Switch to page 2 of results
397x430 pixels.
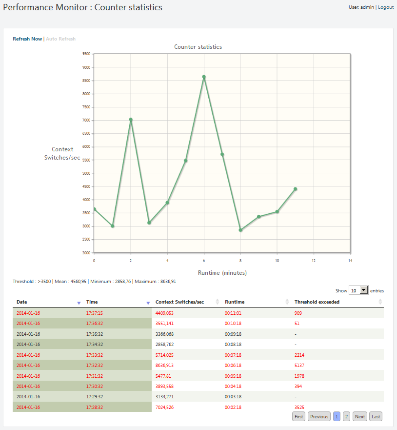point(346,416)
